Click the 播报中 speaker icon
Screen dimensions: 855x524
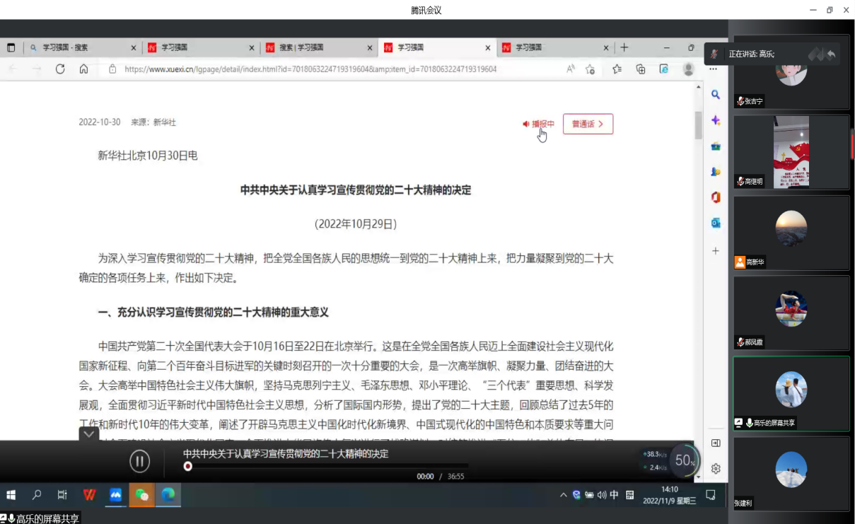[x=527, y=124]
